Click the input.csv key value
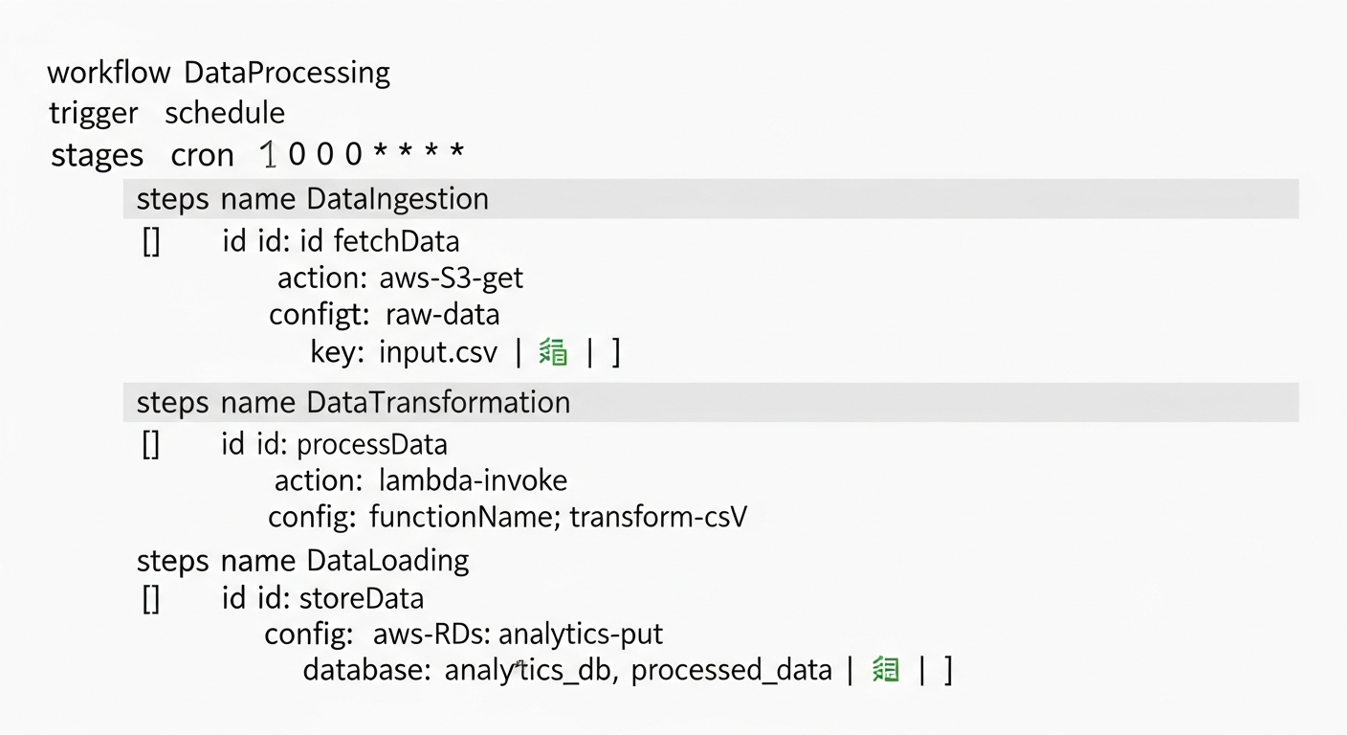The image size is (1347, 735). tap(438, 353)
